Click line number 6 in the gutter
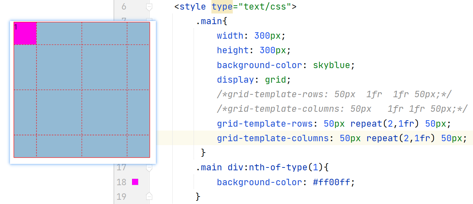This screenshot has width=473, height=204. (123, 7)
